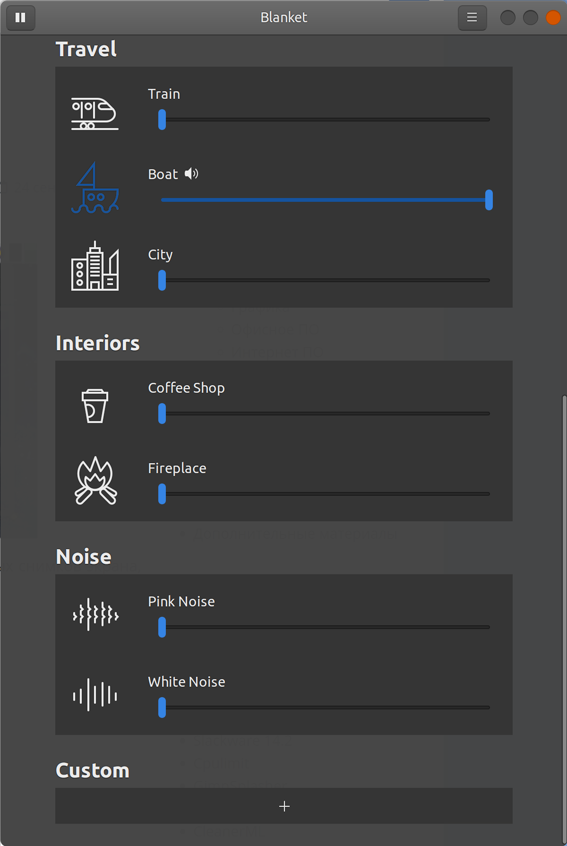Click the middle of the White Noise slider track
This screenshot has height=846, width=567.
(x=326, y=708)
